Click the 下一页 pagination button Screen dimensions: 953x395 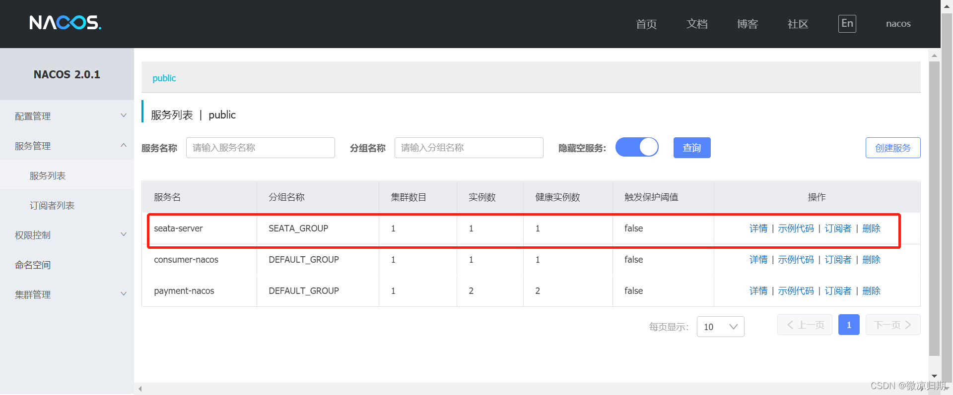(893, 325)
